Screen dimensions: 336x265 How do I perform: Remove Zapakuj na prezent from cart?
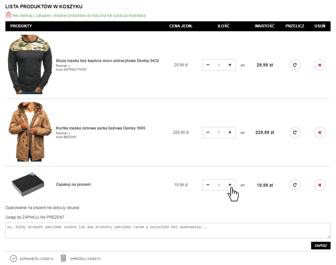(x=320, y=185)
